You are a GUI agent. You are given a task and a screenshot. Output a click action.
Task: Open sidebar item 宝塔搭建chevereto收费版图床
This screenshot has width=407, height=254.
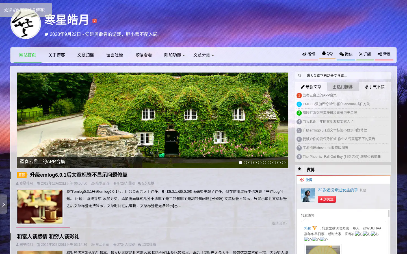pos(325,148)
